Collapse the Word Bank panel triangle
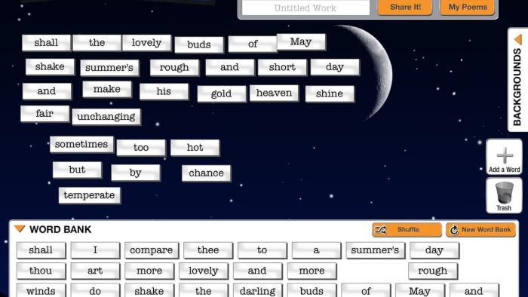528x297 pixels. pos(20,229)
